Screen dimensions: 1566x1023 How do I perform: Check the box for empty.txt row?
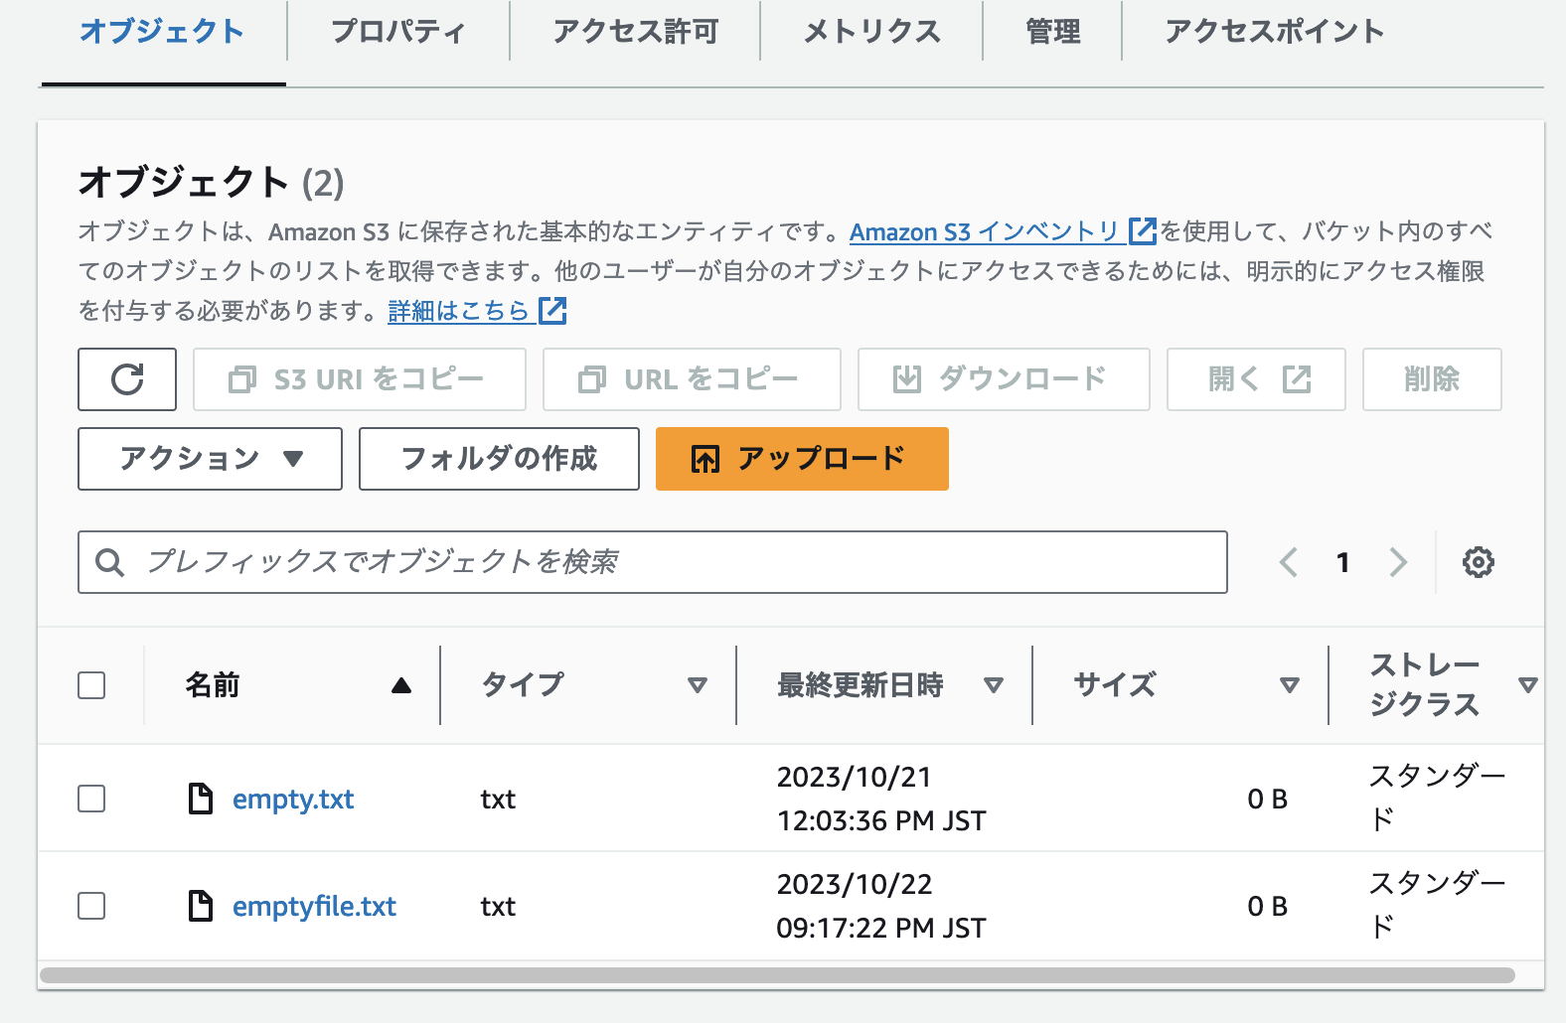click(x=91, y=799)
